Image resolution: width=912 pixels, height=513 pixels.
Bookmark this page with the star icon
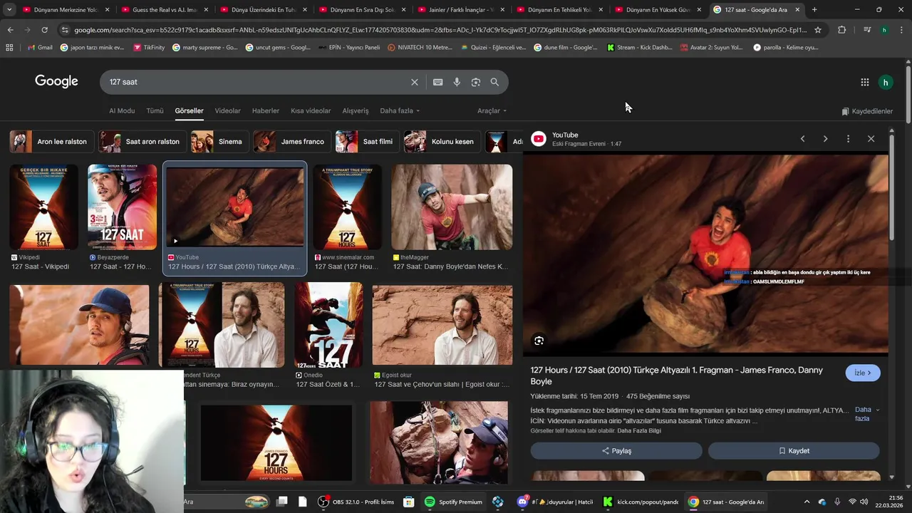[818, 30]
